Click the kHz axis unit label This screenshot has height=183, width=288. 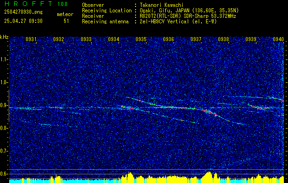[4, 37]
